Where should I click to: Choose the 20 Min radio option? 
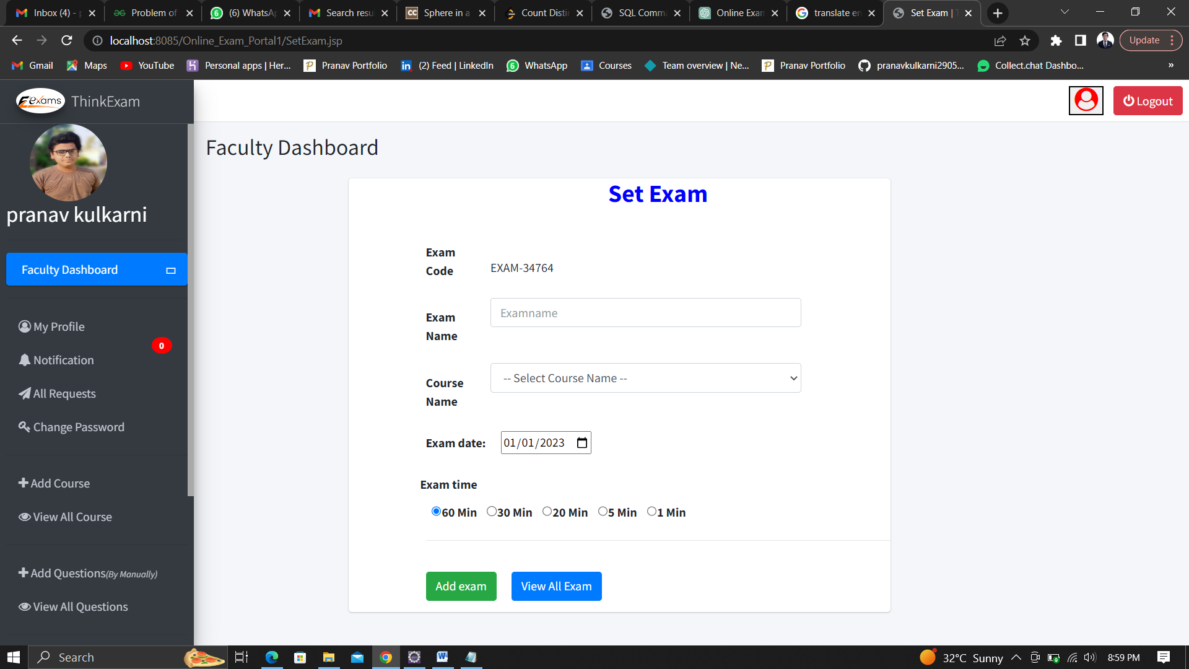pos(547,512)
